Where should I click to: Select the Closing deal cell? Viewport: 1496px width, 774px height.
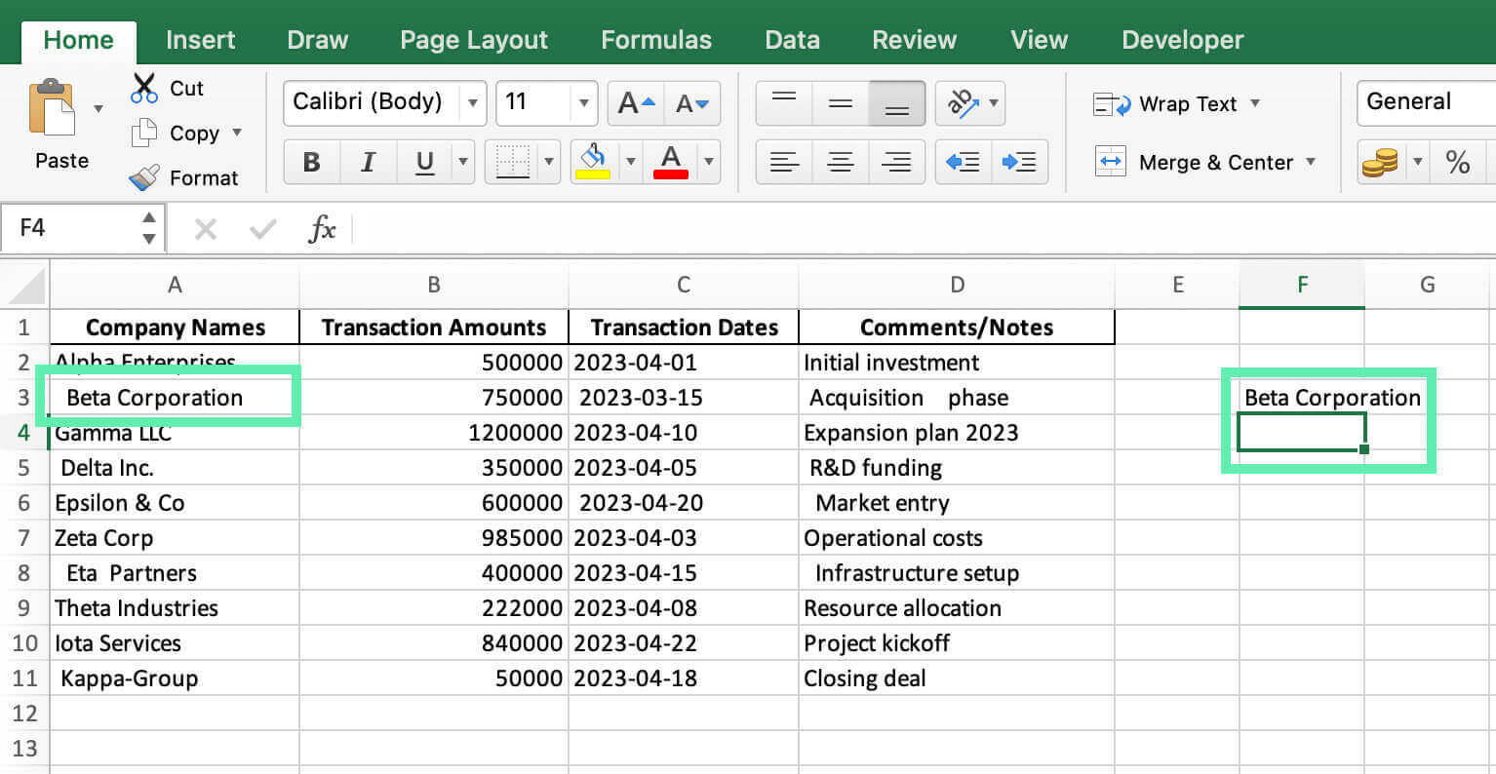click(x=957, y=678)
